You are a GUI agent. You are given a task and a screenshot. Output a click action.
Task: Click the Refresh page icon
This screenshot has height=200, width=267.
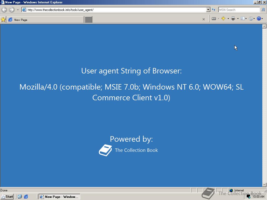click(x=214, y=10)
